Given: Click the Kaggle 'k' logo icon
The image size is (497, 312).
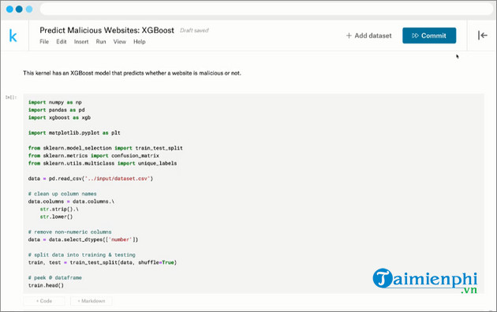Looking at the screenshot, I should coord(13,35).
